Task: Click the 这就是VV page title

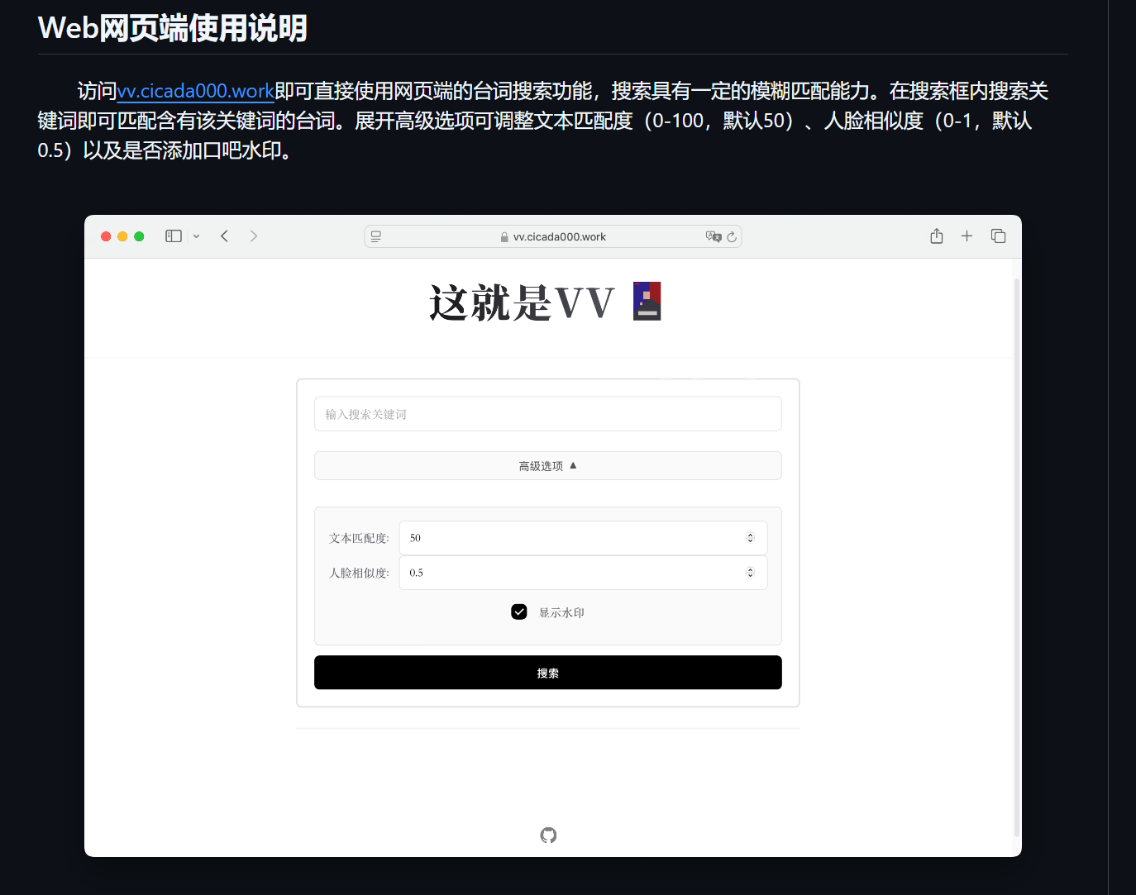Action: point(522,302)
